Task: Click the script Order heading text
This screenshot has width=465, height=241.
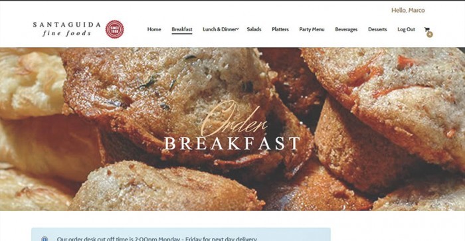Action: [234, 119]
